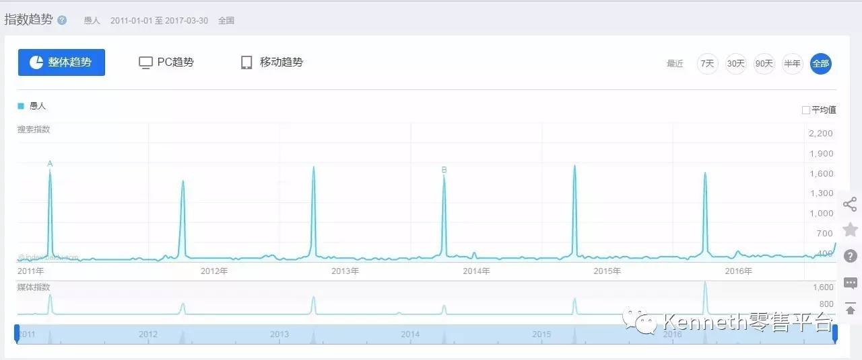This screenshot has height=360, width=862.
Task: Click the 2015 label in range slider
Action: pos(541,334)
